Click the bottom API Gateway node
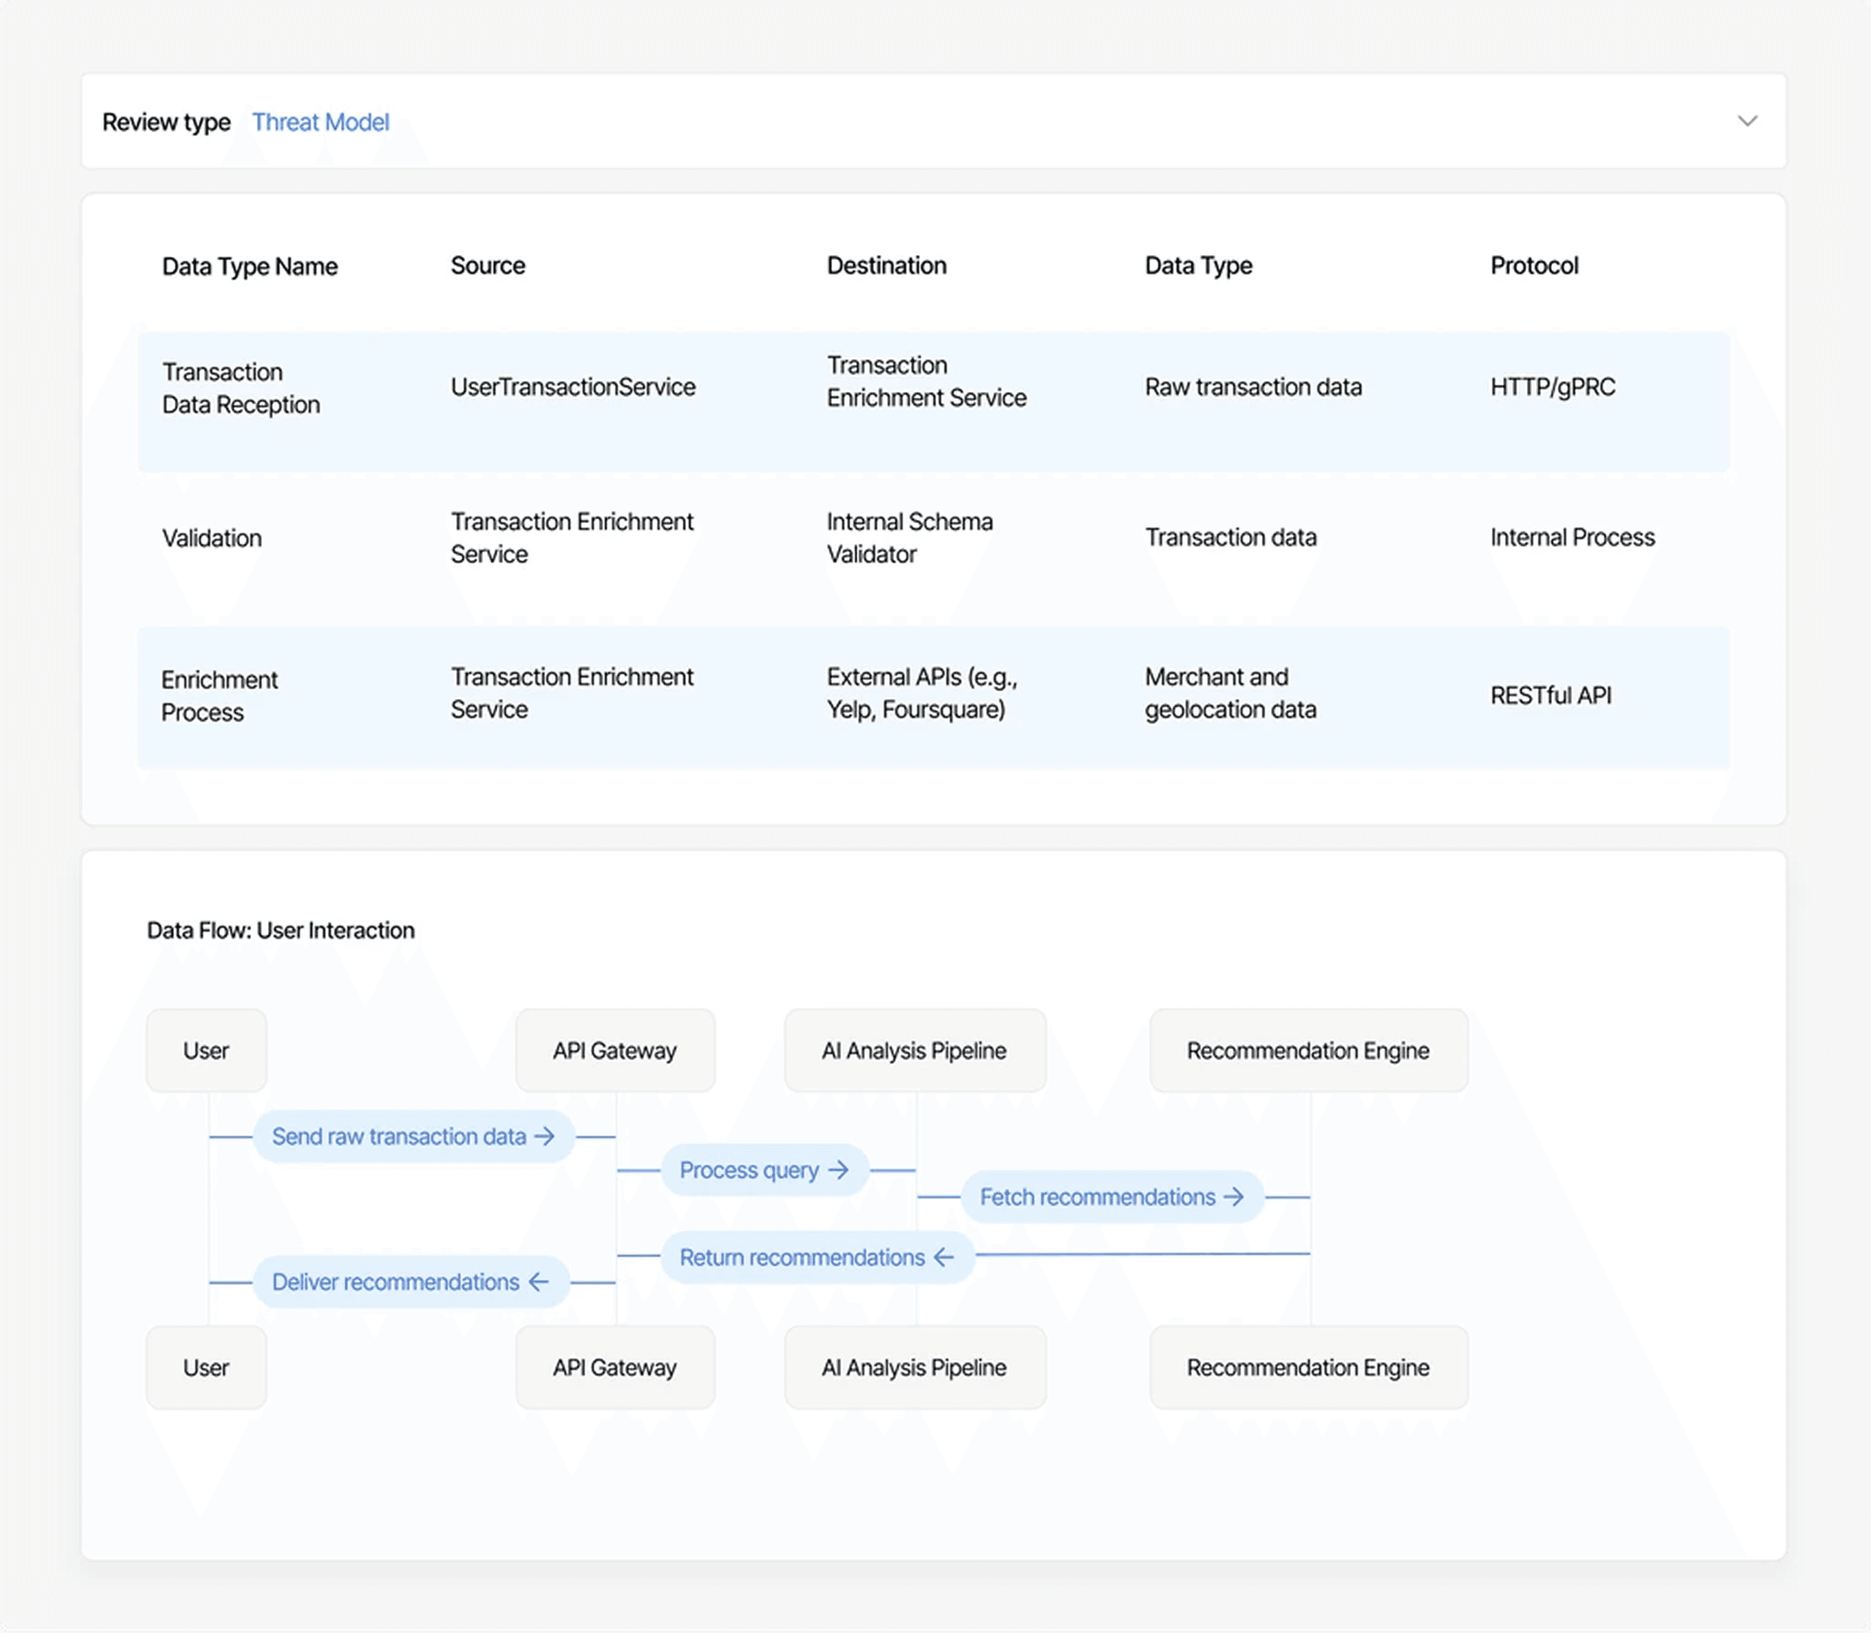This screenshot has height=1633, width=1871. click(615, 1368)
